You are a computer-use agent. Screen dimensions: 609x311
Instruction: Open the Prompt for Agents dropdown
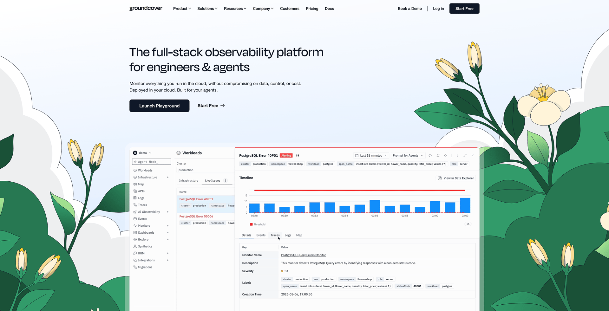pos(408,156)
